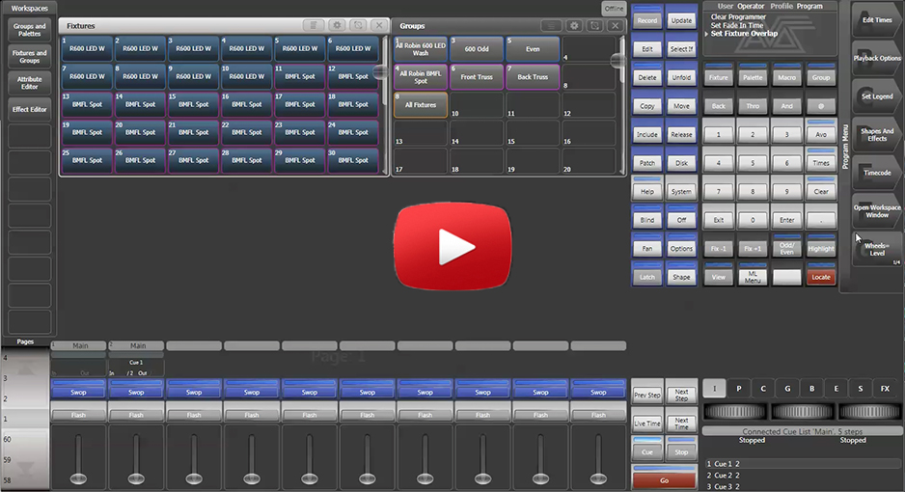The image size is (905, 492).
Task: Click the Record button
Action: (x=647, y=19)
